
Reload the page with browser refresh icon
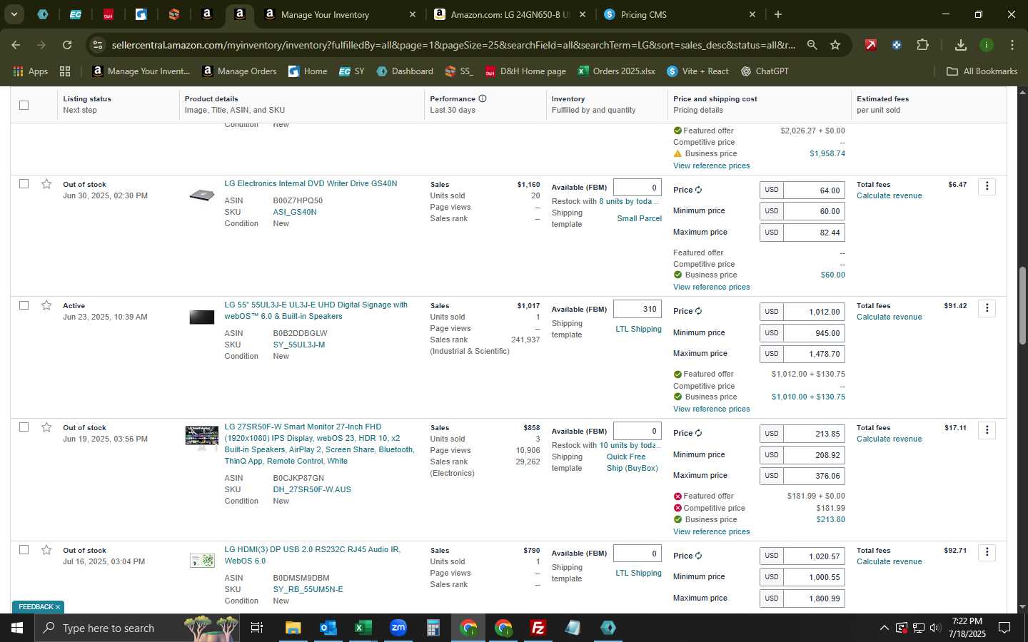click(x=67, y=45)
